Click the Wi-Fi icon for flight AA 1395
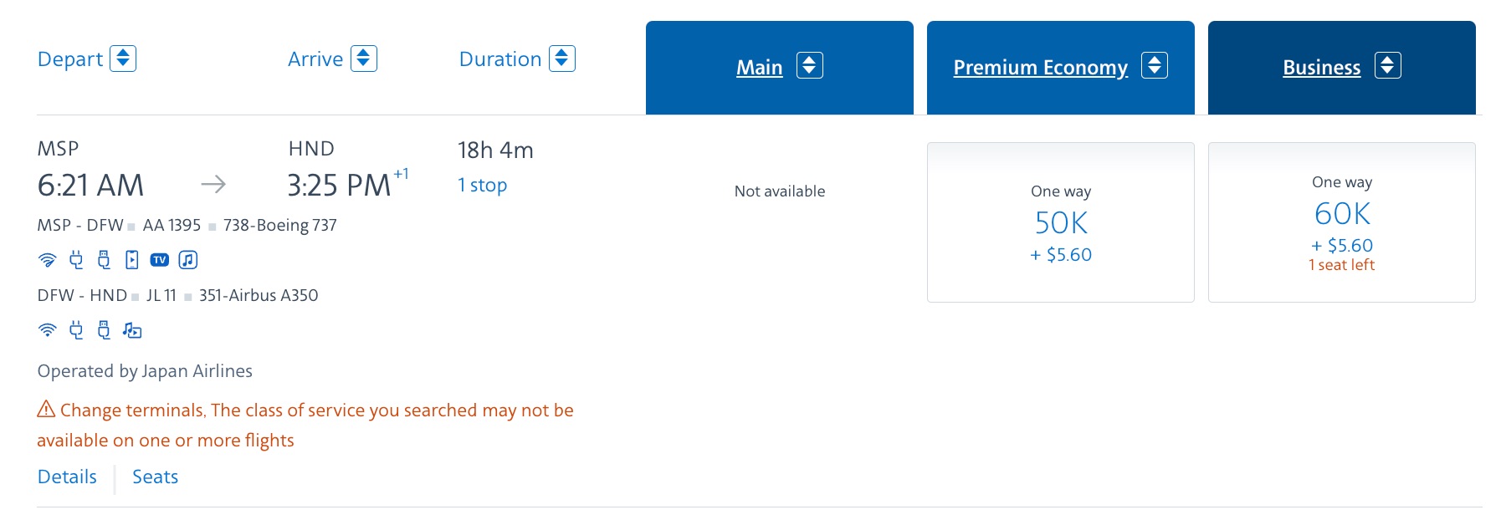This screenshot has height=520, width=1501. (48, 260)
